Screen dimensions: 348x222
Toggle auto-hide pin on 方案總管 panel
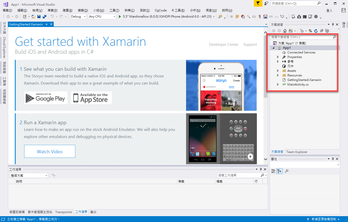332,24
